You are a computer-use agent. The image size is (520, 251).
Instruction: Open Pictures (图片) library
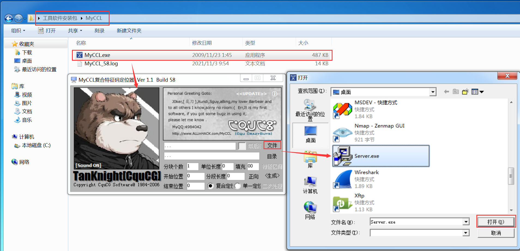coord(23,103)
